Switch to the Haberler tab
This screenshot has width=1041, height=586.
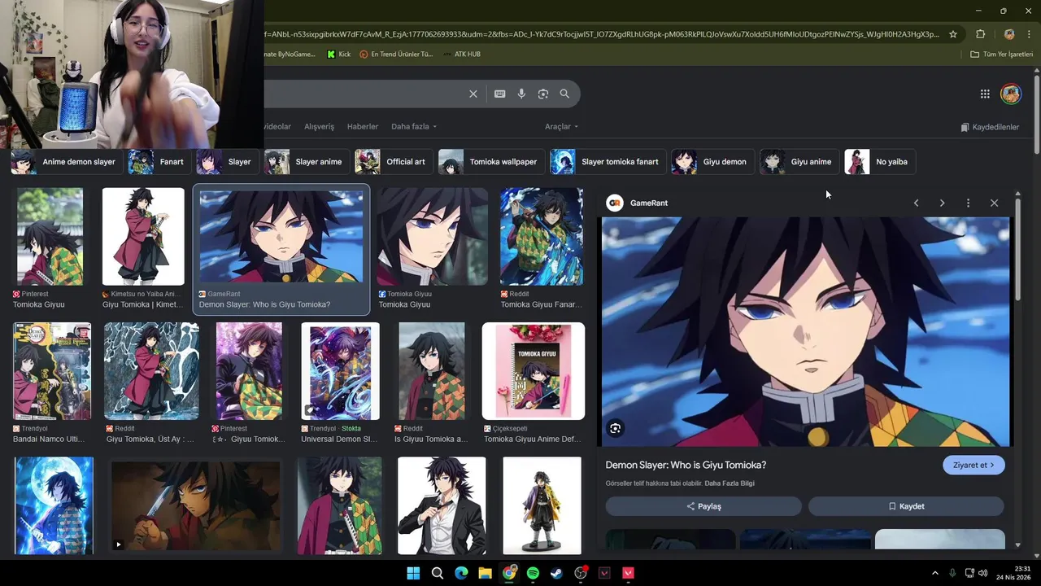click(363, 127)
